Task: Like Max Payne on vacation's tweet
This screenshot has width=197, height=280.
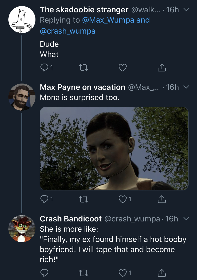Action: 123,199
